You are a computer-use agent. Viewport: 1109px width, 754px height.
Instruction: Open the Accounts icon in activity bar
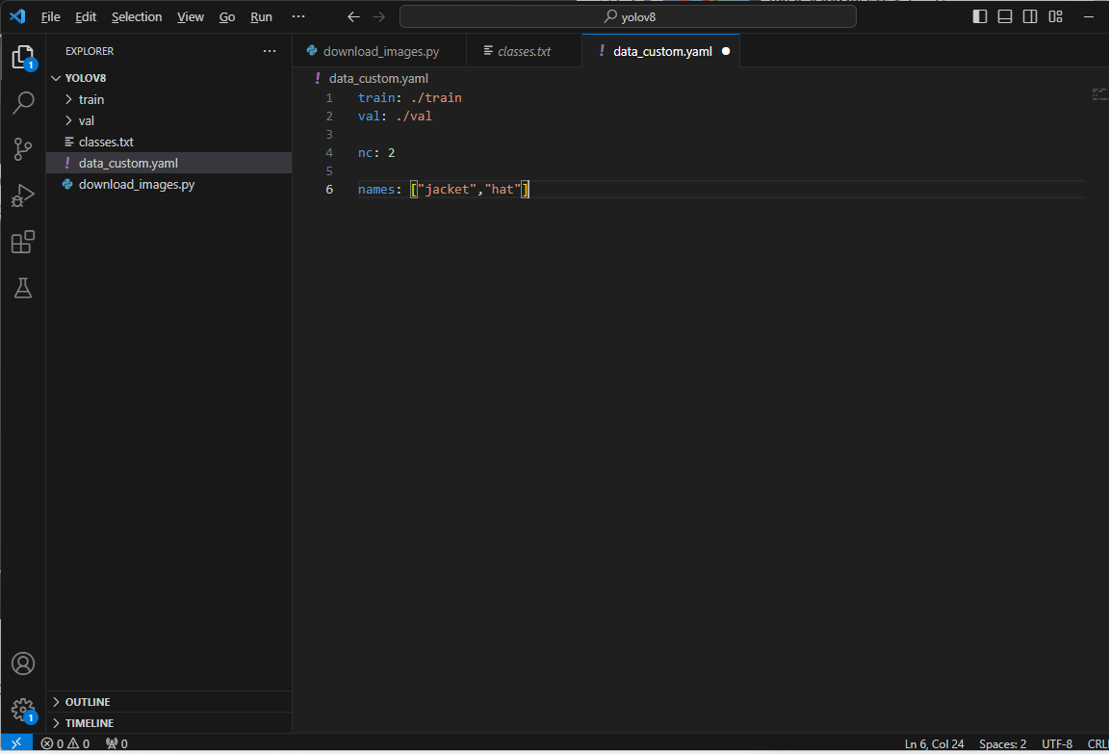tap(23, 663)
